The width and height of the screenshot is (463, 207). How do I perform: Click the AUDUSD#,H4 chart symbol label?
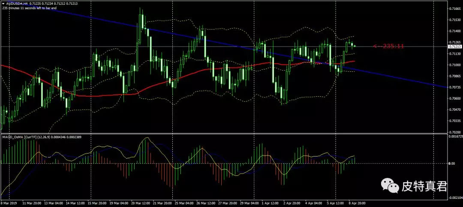click(16, 3)
